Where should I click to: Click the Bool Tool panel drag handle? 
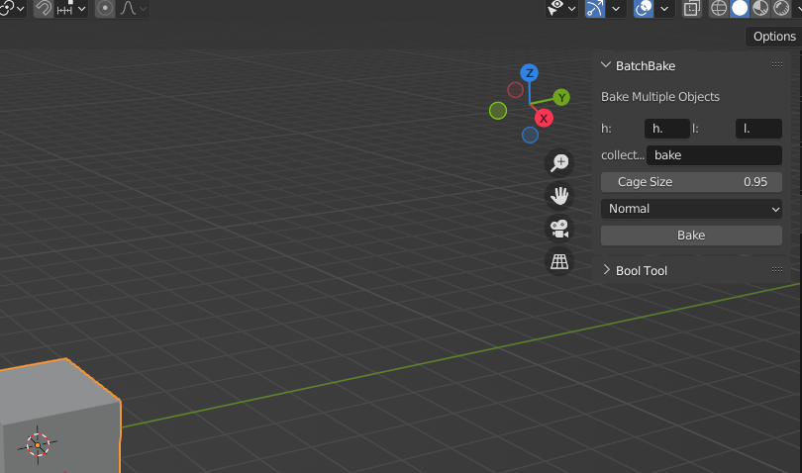(777, 269)
